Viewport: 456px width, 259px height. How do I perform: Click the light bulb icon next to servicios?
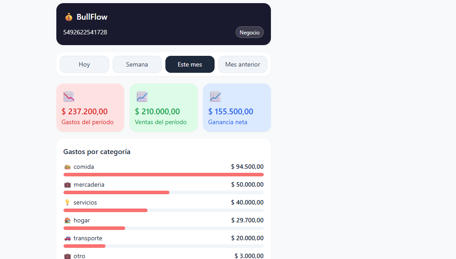pos(68,202)
